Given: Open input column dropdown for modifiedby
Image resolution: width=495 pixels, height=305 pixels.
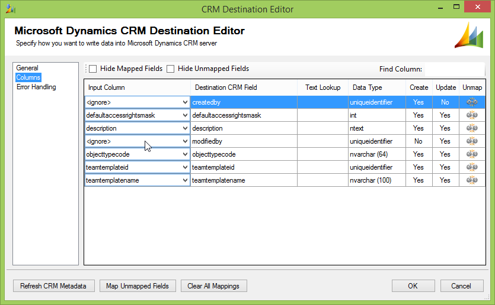Looking at the screenshot, I should point(185,141).
